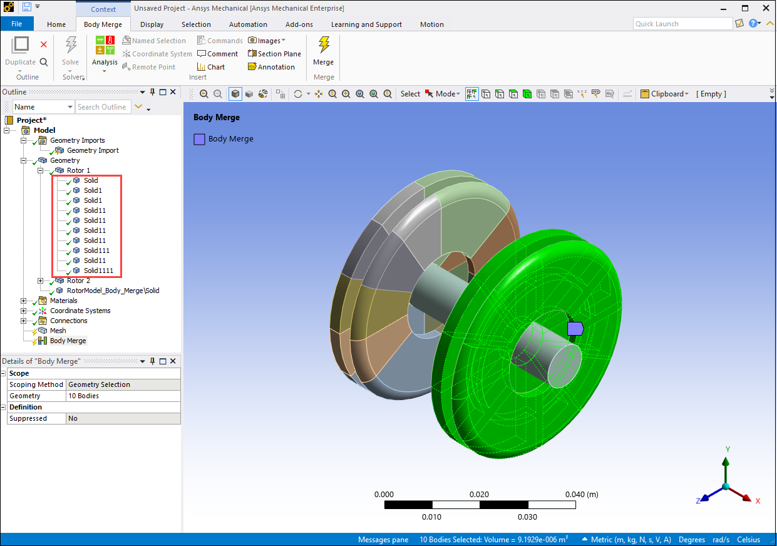Select Solid1111 in the outline tree
Image resolution: width=777 pixels, height=546 pixels.
point(98,270)
